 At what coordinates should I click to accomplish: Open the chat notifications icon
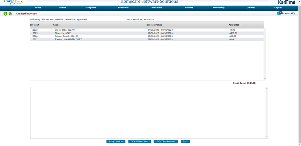point(279,14)
